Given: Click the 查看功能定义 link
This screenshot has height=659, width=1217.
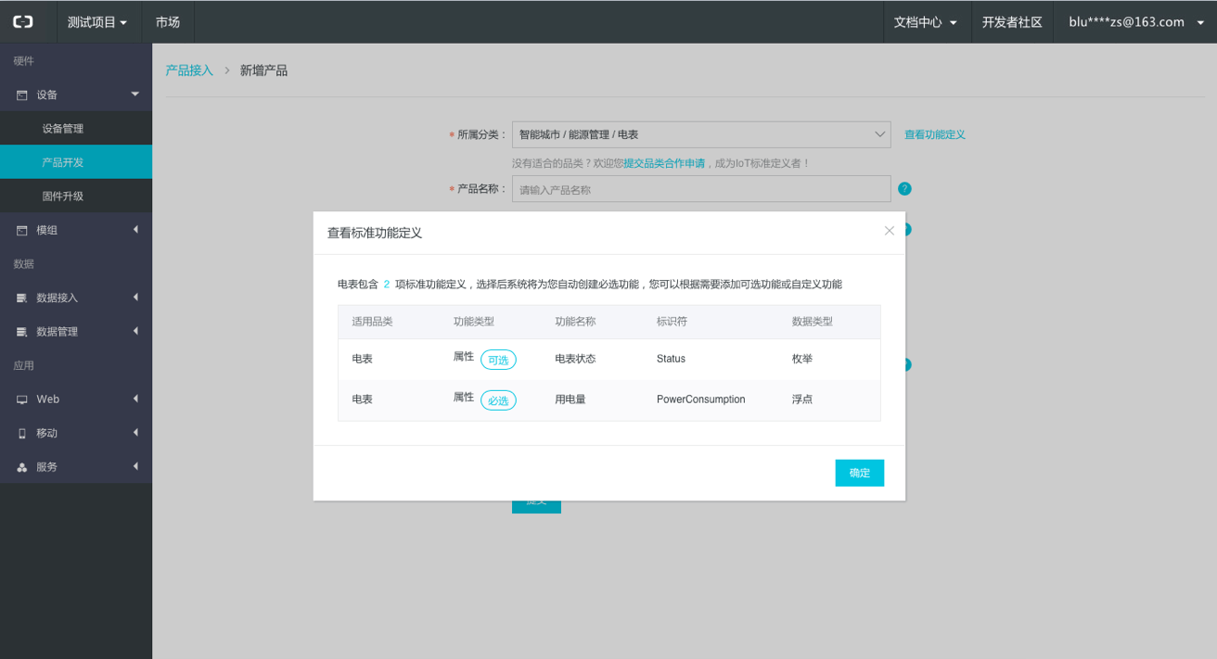Looking at the screenshot, I should pyautogui.click(x=935, y=134).
